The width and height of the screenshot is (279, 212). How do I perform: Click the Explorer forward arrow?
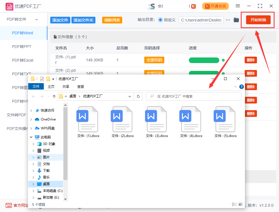42,97
